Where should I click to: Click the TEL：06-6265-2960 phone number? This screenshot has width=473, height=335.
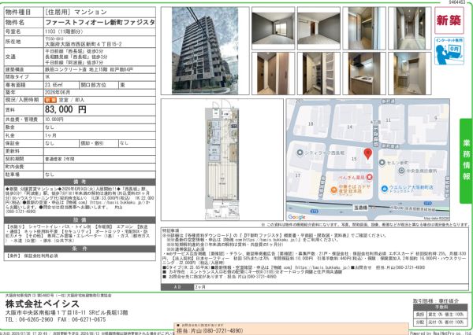pos(29,319)
